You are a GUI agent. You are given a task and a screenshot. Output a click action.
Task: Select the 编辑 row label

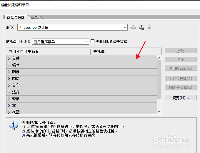tap(16, 65)
